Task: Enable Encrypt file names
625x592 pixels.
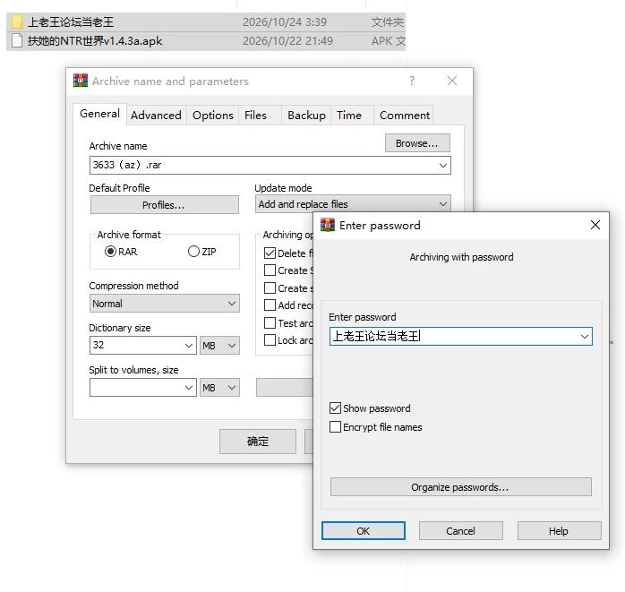Action: point(335,427)
